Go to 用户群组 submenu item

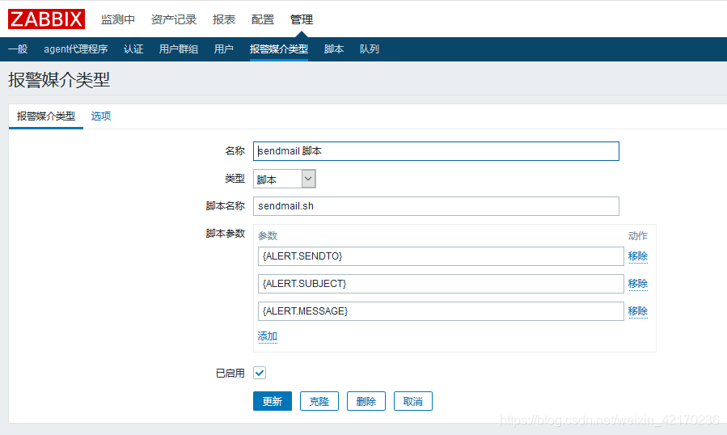(179, 49)
